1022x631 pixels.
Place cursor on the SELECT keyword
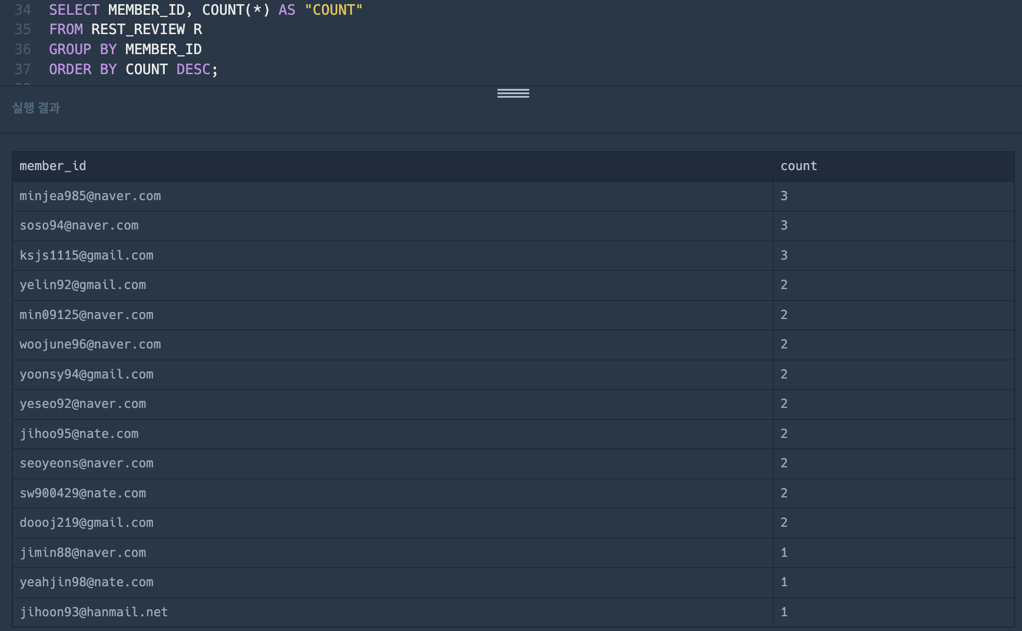pyautogui.click(x=74, y=10)
